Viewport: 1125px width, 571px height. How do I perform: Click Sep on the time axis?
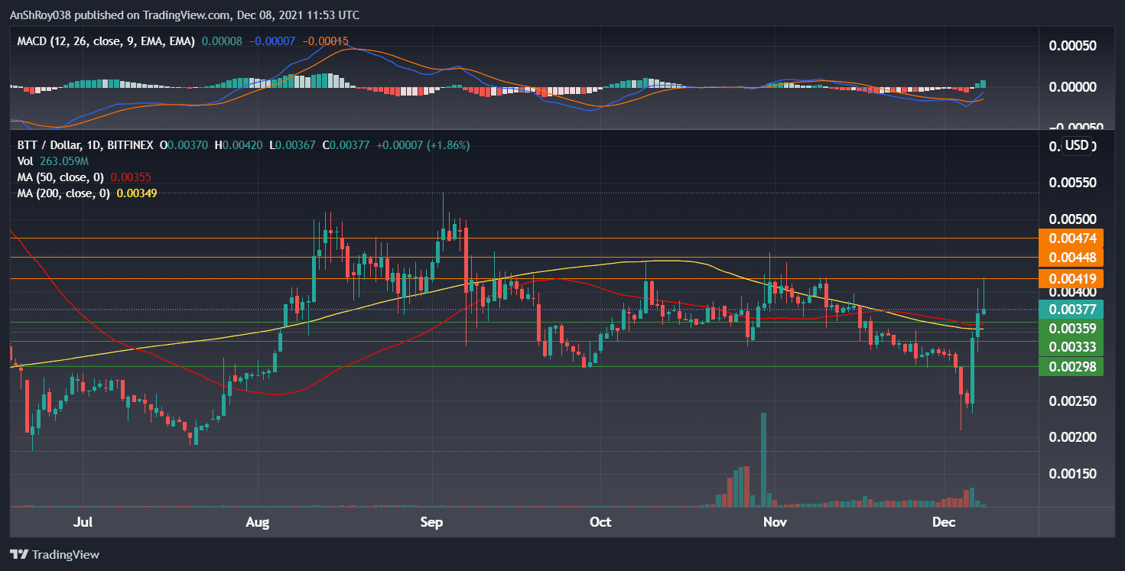[431, 522]
